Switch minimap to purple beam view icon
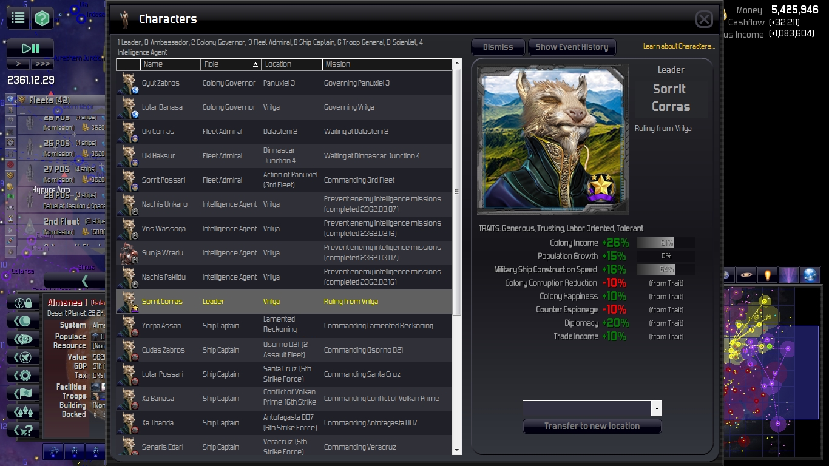Image resolution: width=829 pixels, height=466 pixels. pyautogui.click(x=788, y=275)
